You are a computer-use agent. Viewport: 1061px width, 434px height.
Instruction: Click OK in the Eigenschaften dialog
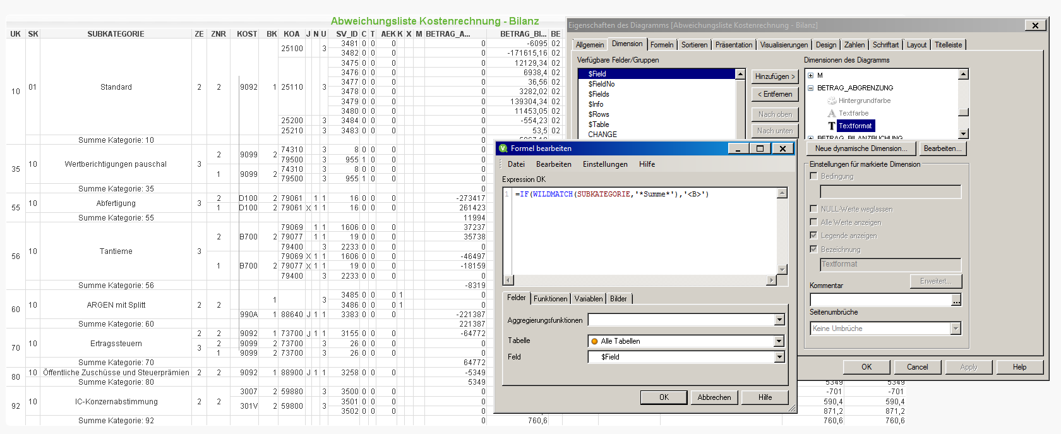pos(866,367)
